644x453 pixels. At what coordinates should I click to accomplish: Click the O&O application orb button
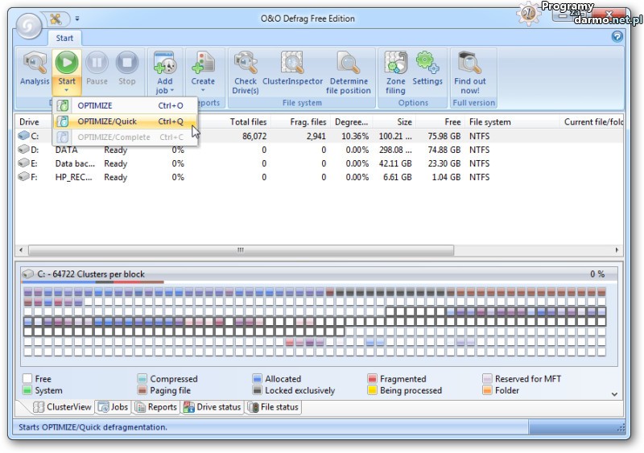[x=27, y=25]
